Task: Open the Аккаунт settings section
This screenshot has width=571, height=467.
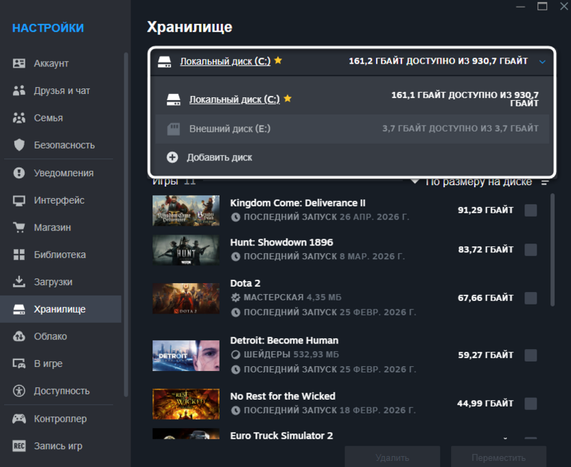Action: pos(61,63)
